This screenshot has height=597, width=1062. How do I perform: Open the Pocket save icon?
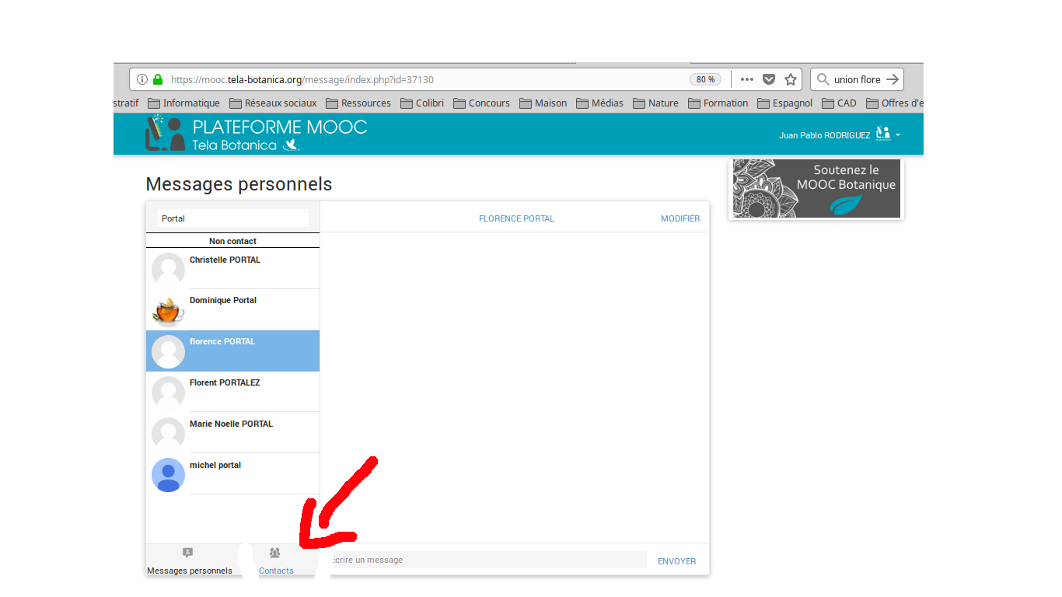769,79
